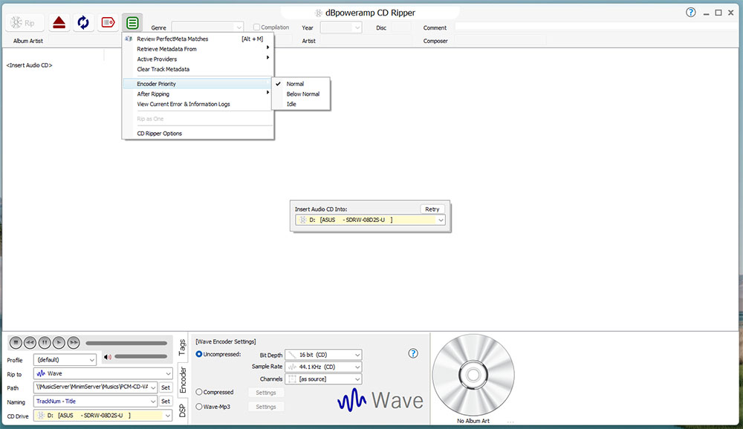The image size is (743, 429).
Task: Click Retry in Insert Audio CD dialog
Action: coord(432,209)
